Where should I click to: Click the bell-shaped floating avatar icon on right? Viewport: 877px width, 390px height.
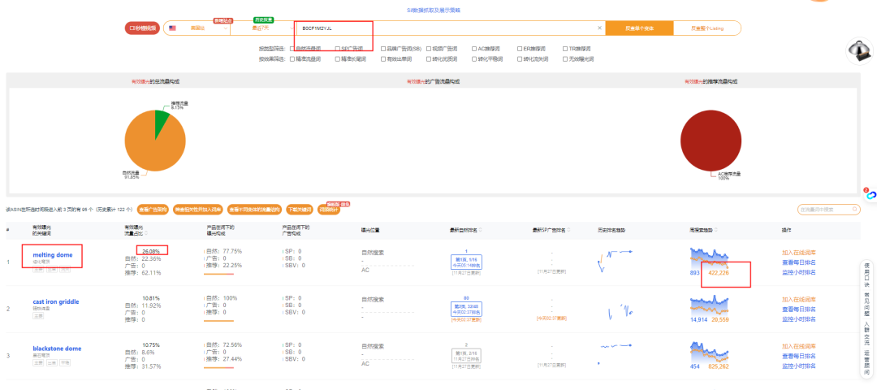click(x=859, y=51)
